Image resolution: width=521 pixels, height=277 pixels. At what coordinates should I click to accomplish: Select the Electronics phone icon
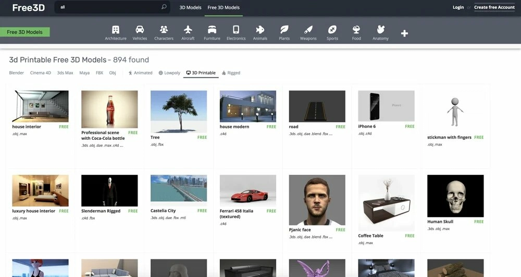[236, 30]
